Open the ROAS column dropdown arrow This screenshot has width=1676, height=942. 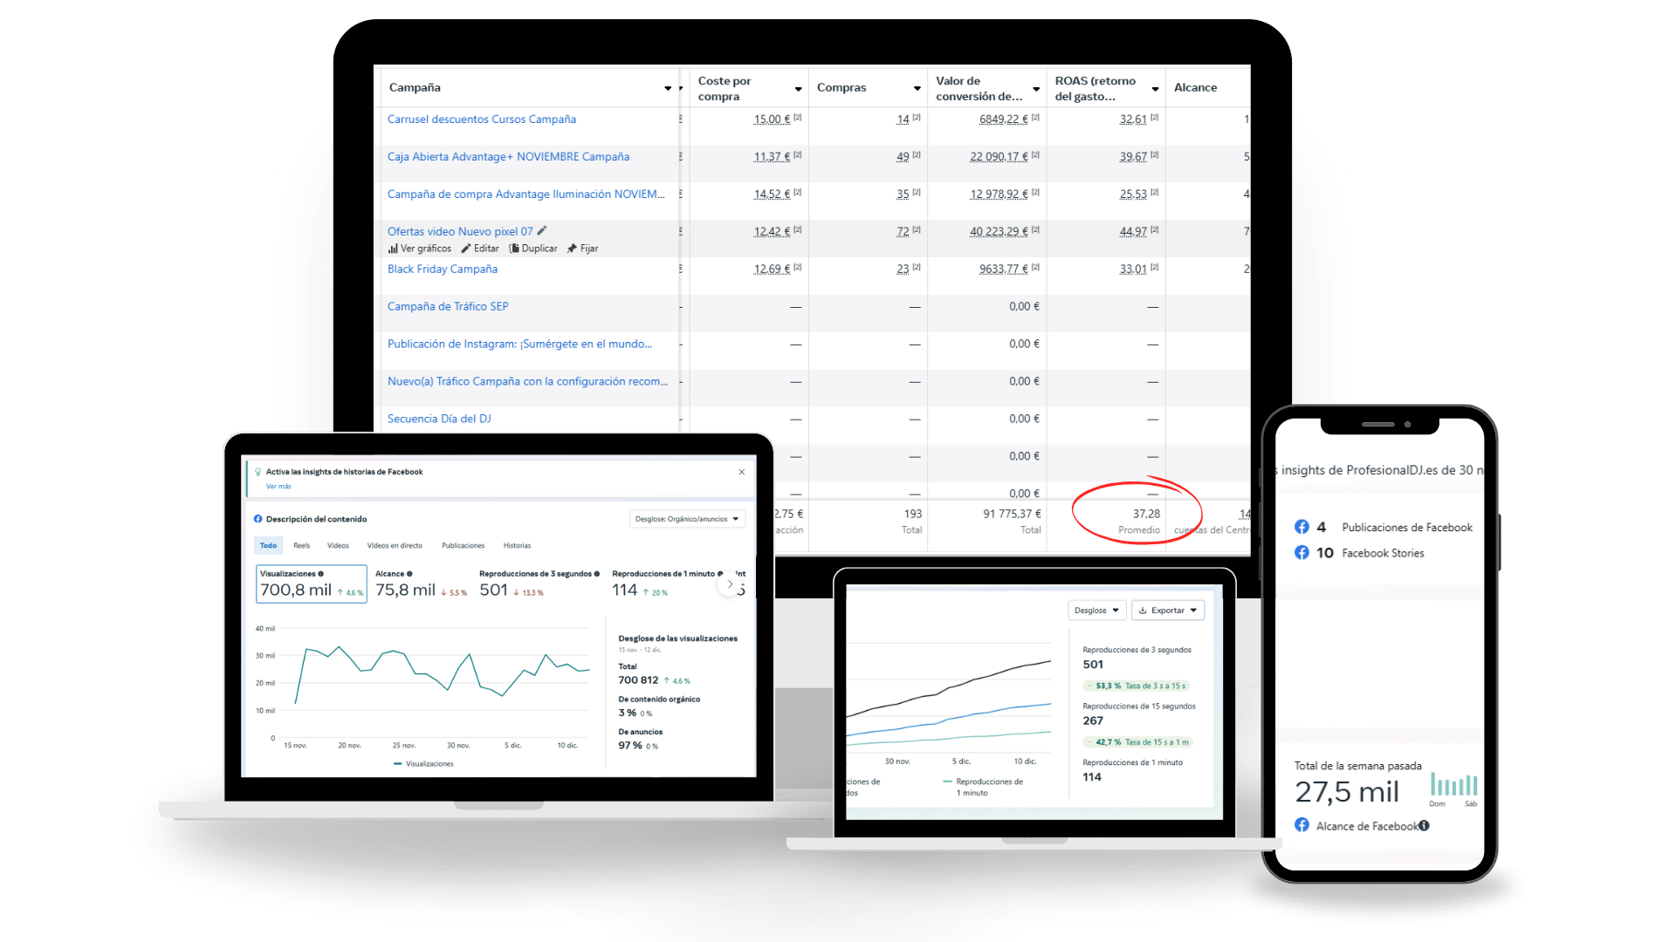click(x=1155, y=89)
